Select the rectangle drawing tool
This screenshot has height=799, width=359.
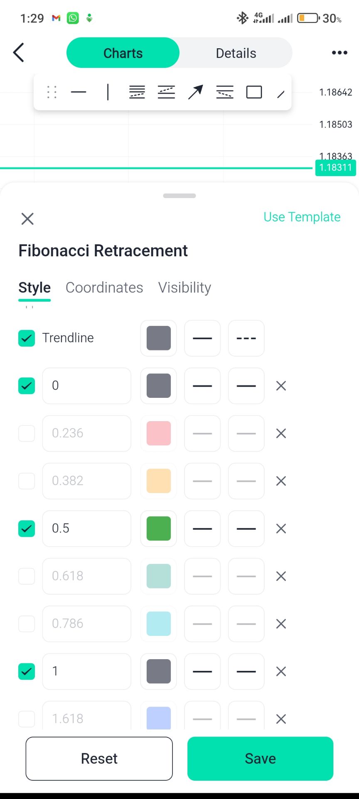click(254, 92)
